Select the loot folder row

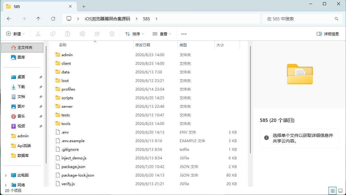(147, 81)
